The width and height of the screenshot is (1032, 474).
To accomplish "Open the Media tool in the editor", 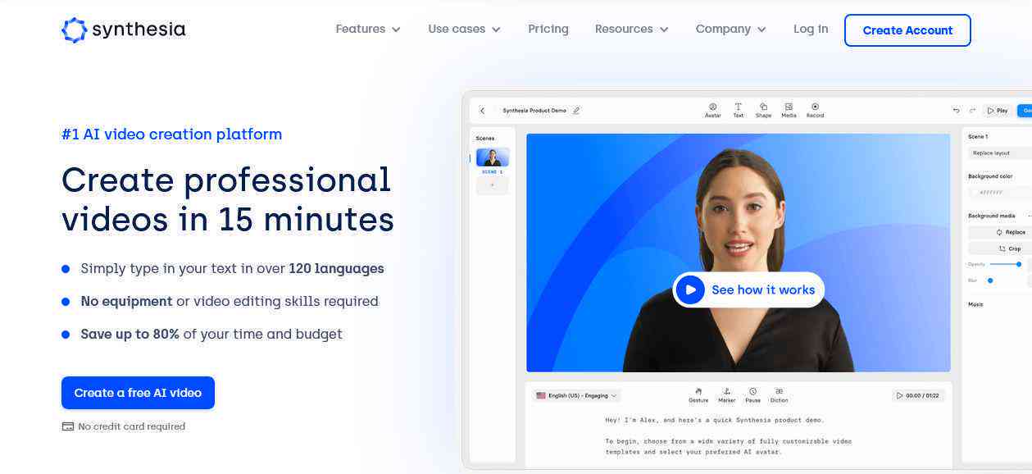I will pyautogui.click(x=789, y=110).
